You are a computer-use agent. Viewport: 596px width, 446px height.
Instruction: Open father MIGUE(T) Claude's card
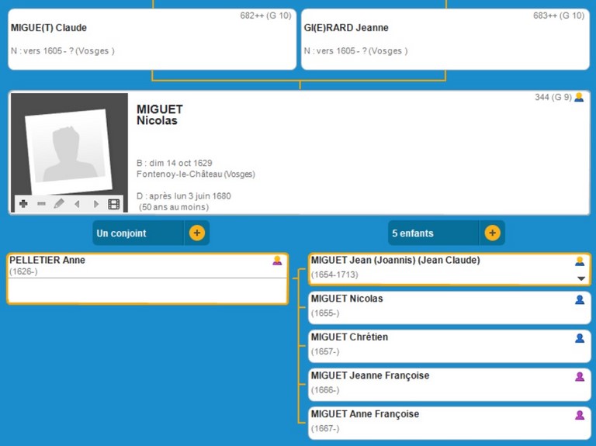click(x=152, y=39)
